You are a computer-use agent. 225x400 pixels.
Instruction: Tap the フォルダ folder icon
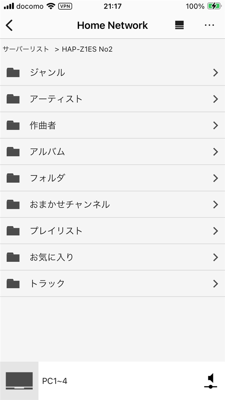tap(13, 178)
